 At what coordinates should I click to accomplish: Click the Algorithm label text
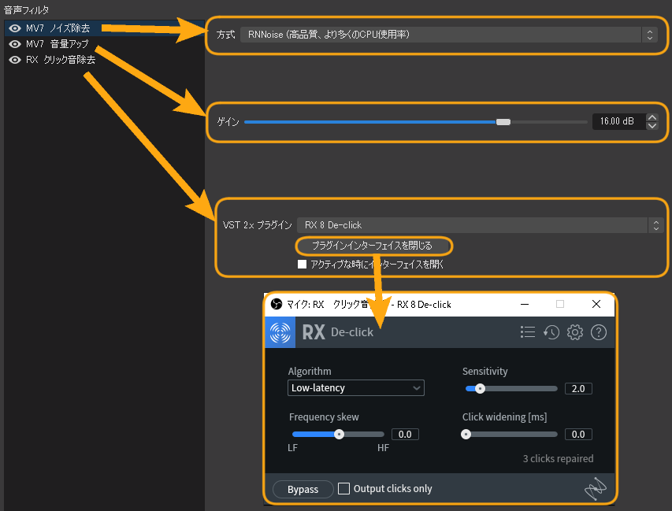[x=310, y=372]
